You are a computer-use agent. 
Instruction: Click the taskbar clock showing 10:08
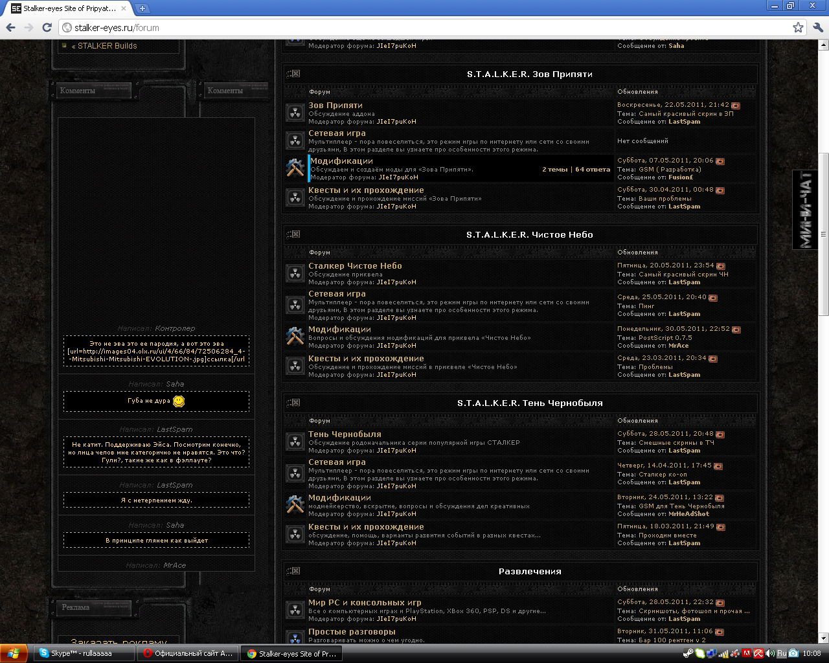pos(812,653)
